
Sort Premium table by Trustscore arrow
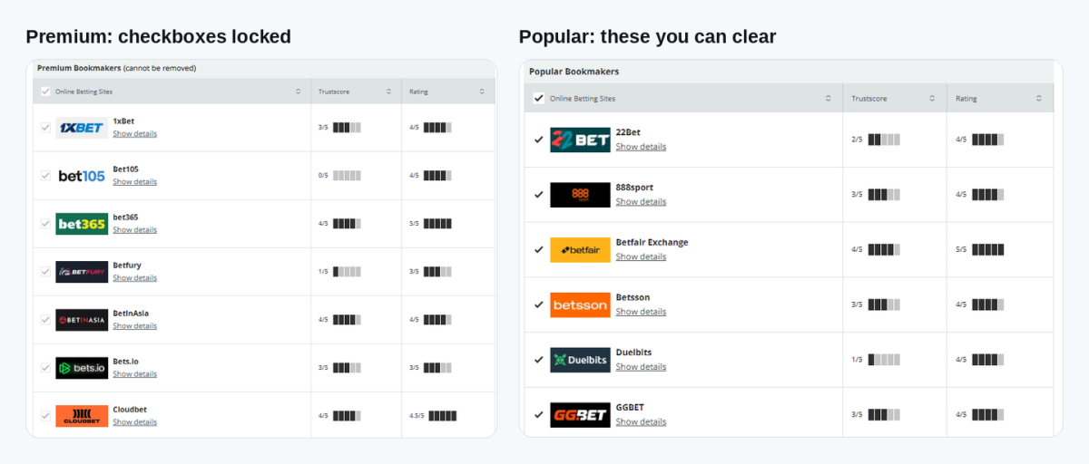pyautogui.click(x=389, y=92)
